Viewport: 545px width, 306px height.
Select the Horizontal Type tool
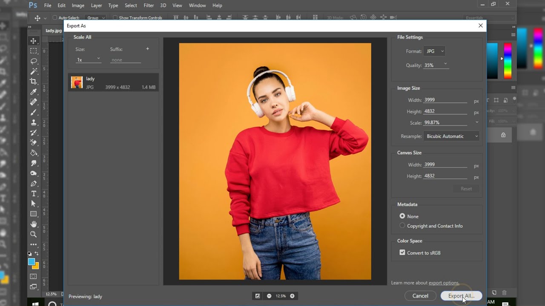click(34, 194)
